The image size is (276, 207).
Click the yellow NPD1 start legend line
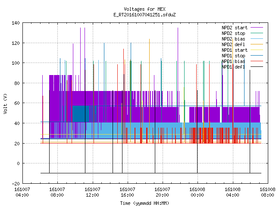pyautogui.click(x=257, y=50)
